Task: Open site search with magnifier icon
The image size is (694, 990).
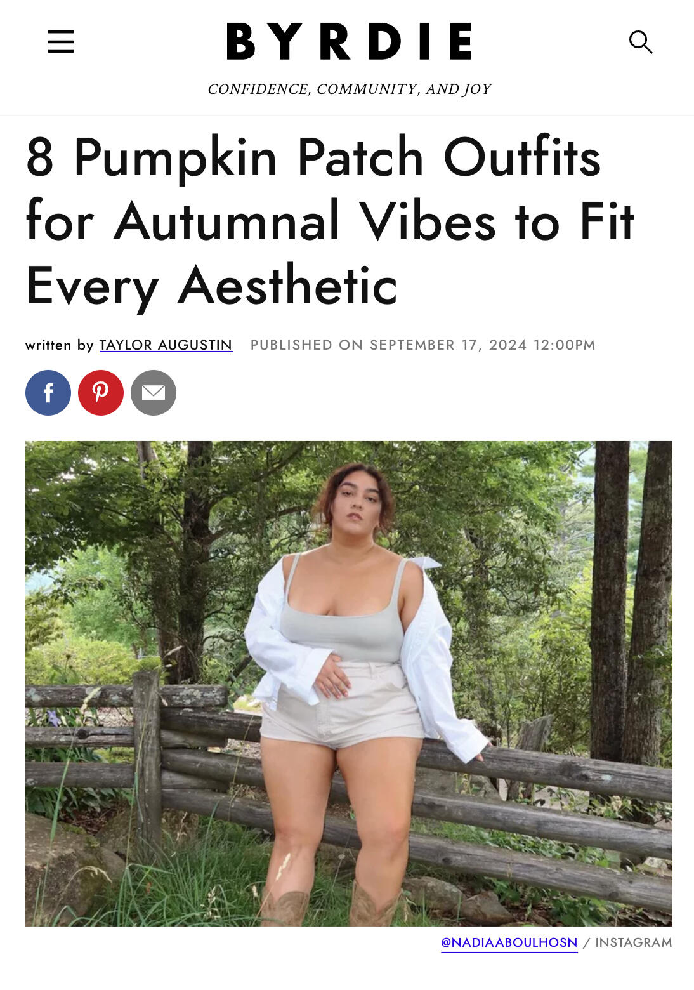Action: pos(641,43)
